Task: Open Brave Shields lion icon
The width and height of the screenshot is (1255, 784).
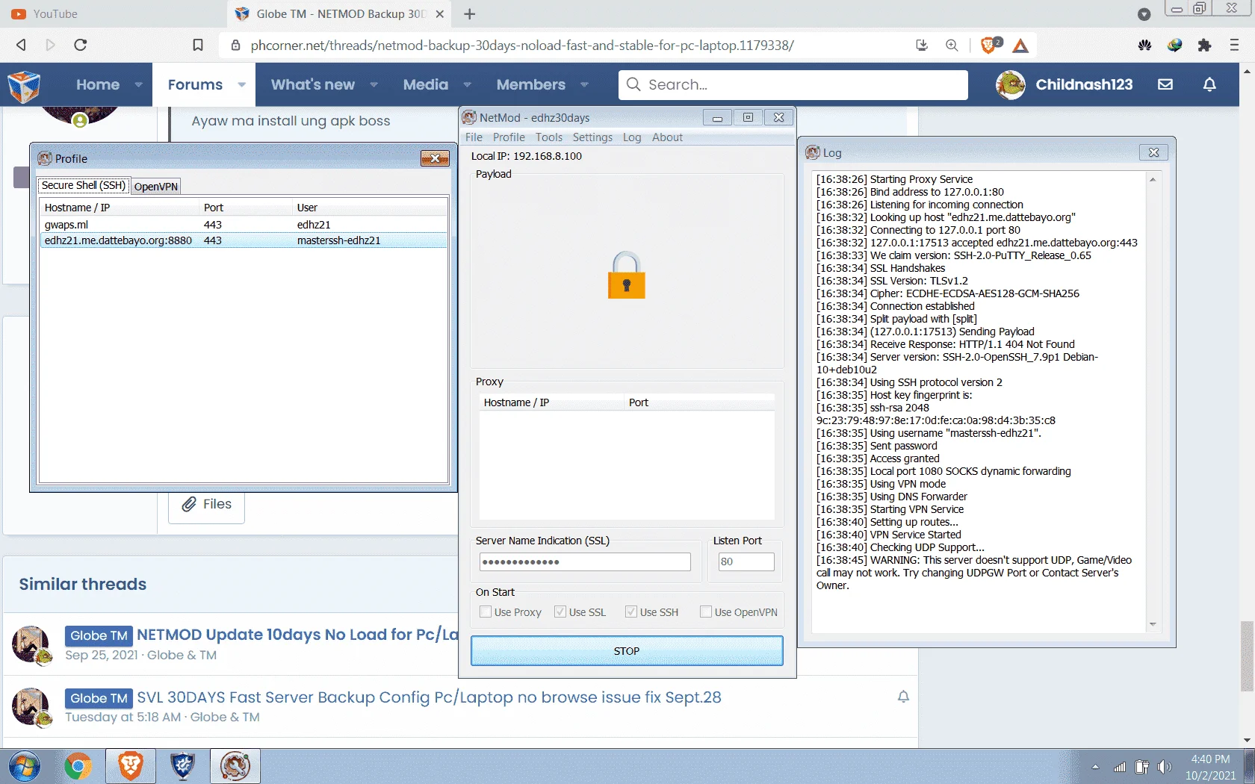Action: tap(990, 45)
